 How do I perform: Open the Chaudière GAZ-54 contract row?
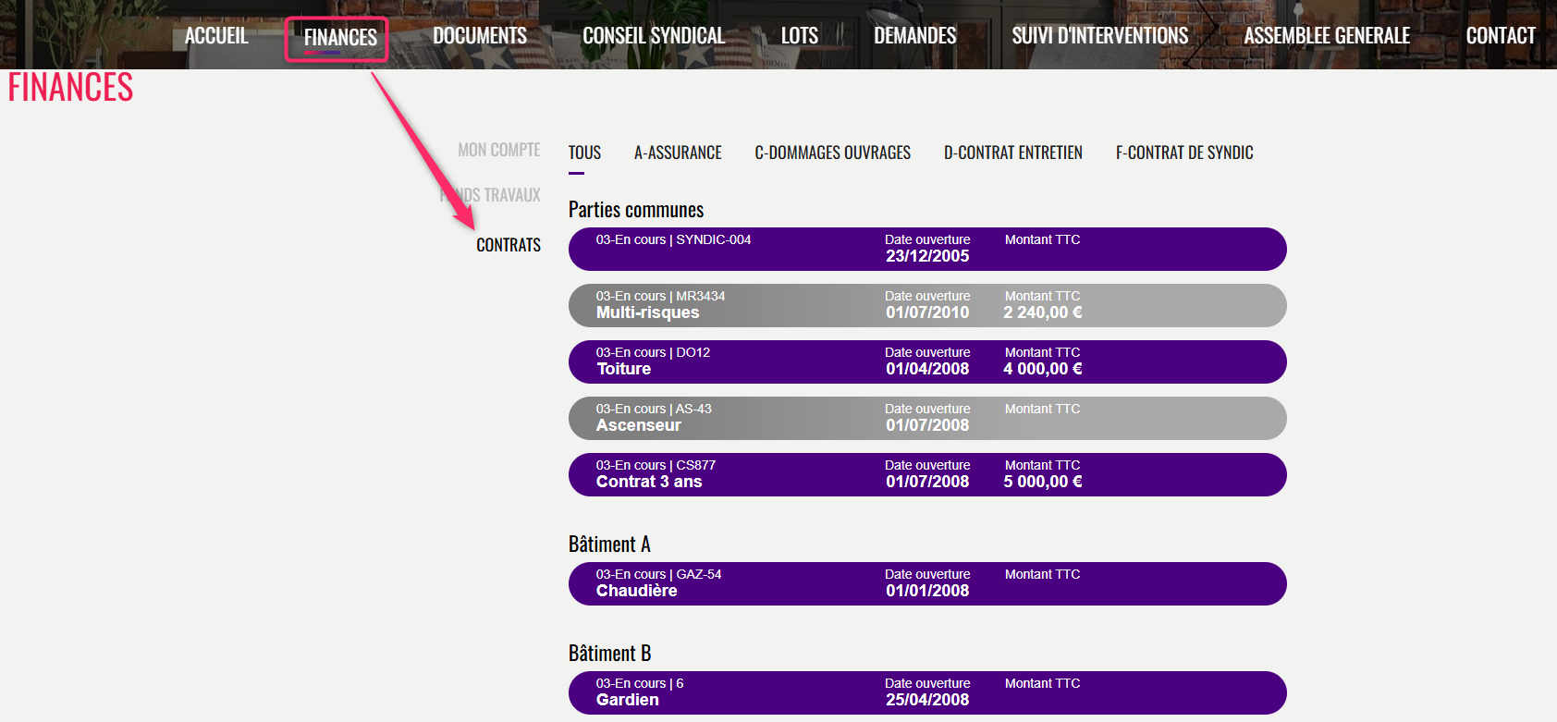click(926, 583)
